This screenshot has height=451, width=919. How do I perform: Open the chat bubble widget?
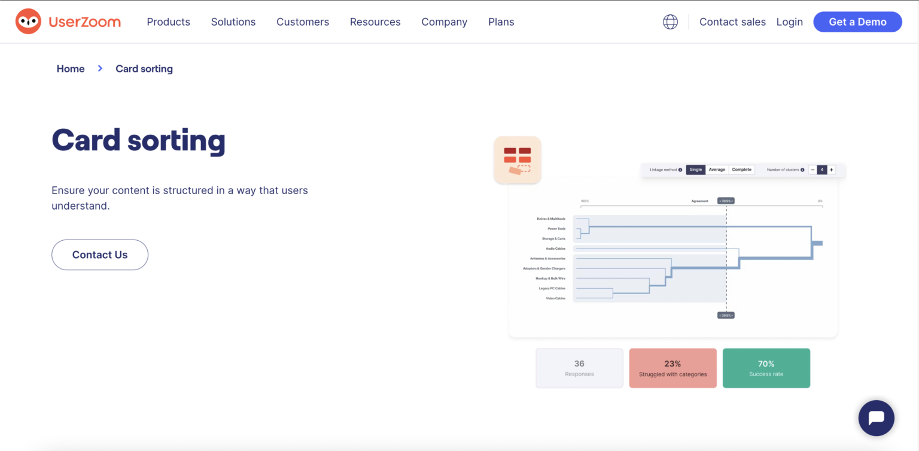(x=876, y=417)
